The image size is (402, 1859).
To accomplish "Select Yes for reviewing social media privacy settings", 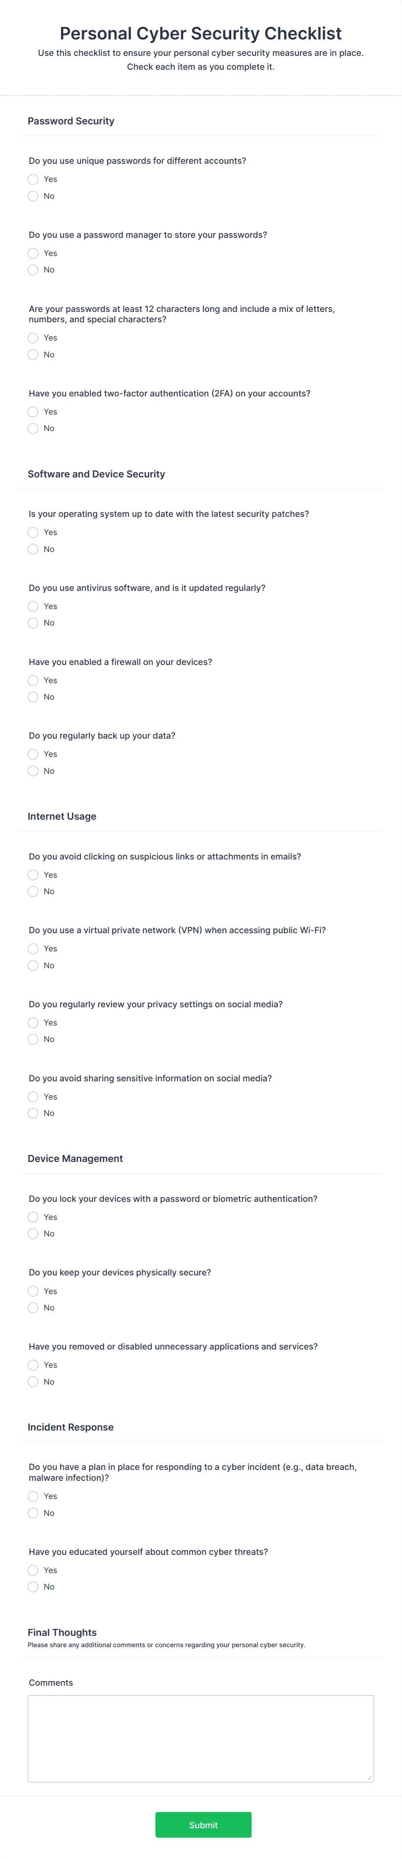I will tap(33, 1022).
